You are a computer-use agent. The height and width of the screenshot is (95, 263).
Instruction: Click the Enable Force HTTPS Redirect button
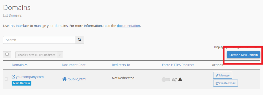click(36, 55)
